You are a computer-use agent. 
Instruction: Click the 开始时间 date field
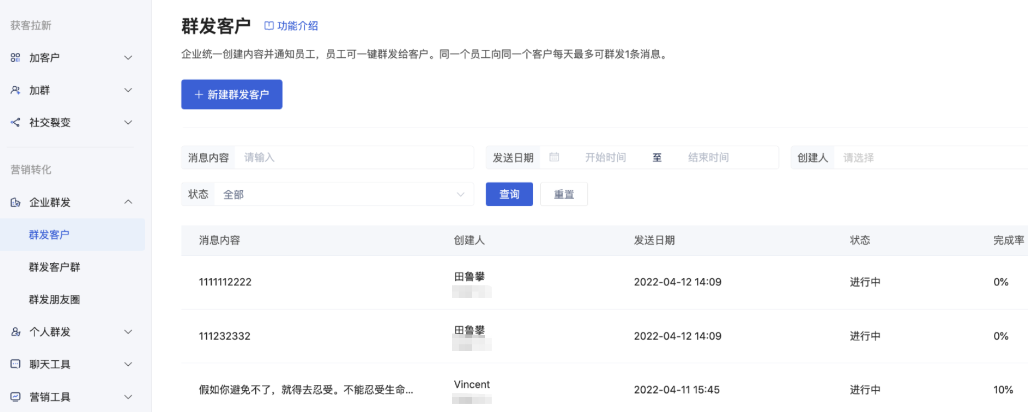(606, 157)
